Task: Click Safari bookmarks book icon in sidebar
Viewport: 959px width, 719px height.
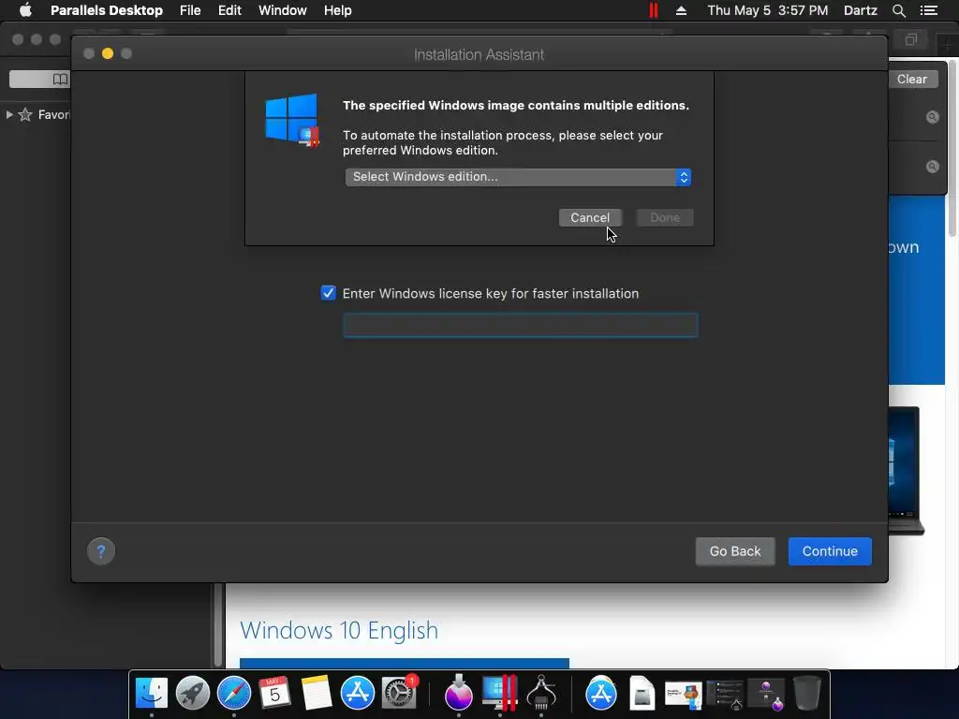Action: click(x=60, y=79)
